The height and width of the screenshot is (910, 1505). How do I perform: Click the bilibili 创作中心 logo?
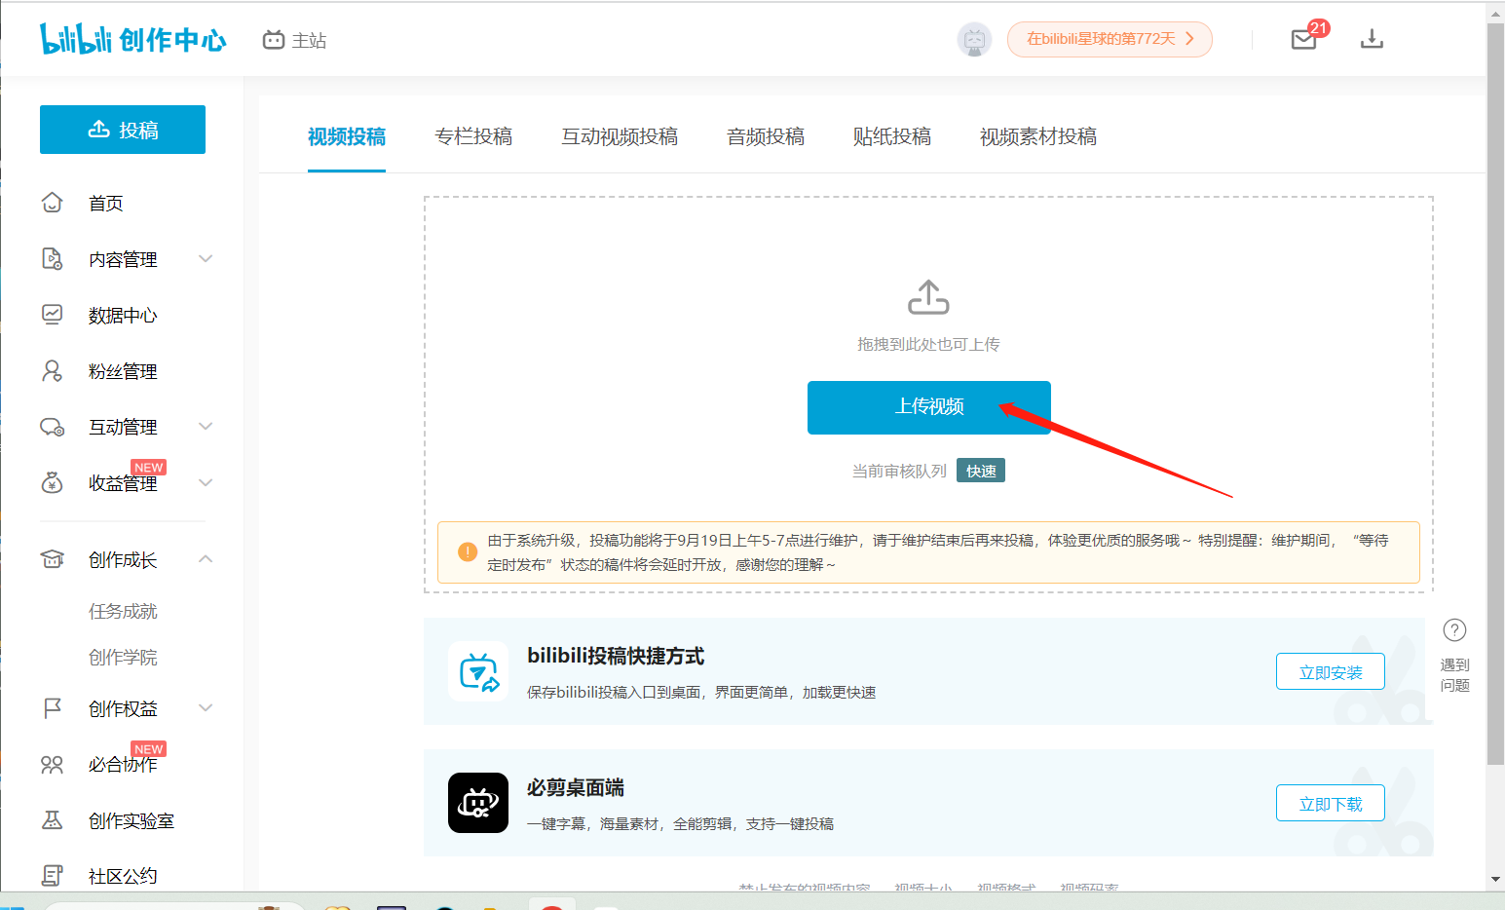click(x=132, y=39)
